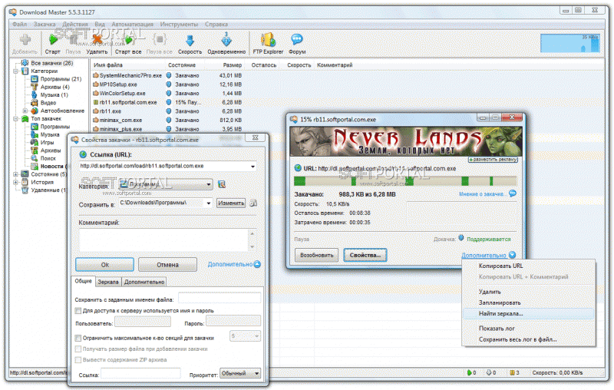Open the Форум toolbar icon
Screen dimensions: 614x390
click(x=299, y=41)
